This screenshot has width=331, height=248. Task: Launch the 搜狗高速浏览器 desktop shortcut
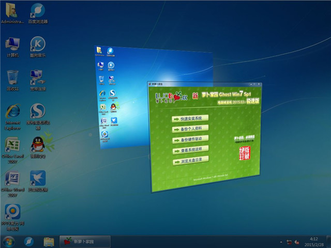coord(38,117)
